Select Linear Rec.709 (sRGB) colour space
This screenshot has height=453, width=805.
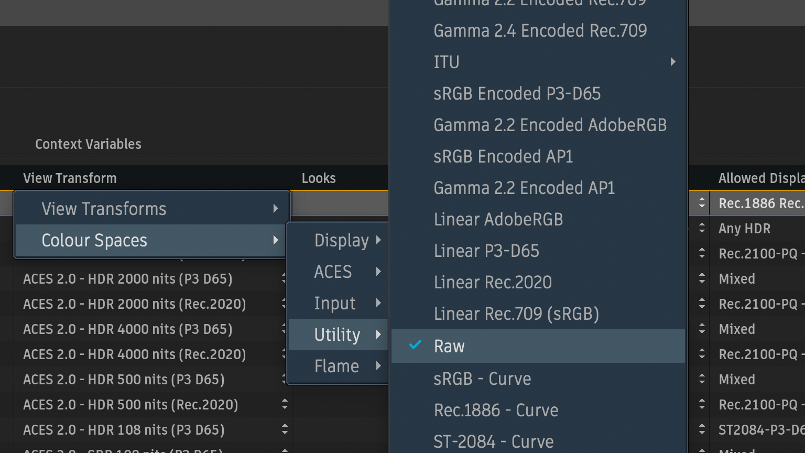point(516,314)
